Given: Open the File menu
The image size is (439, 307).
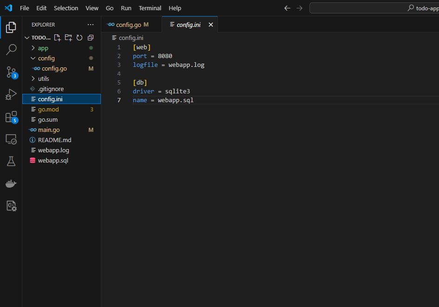Looking at the screenshot, I should pos(24,8).
